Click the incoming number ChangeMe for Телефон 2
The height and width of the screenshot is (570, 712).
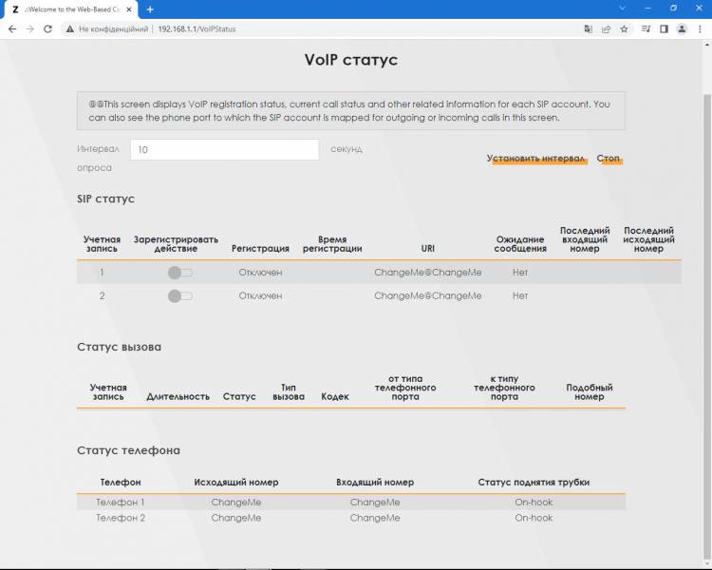click(375, 518)
